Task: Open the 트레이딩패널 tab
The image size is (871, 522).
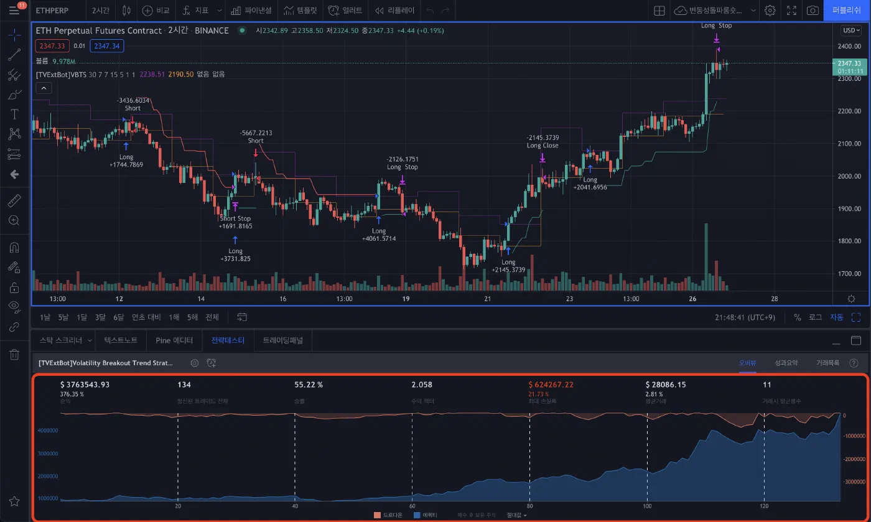Action: 283,340
